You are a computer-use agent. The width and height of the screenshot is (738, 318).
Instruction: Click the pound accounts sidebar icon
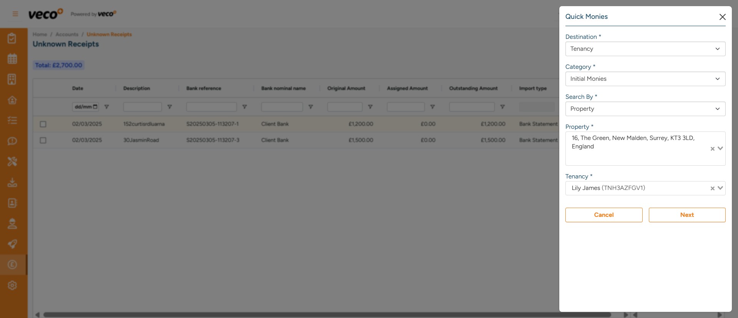point(12,265)
